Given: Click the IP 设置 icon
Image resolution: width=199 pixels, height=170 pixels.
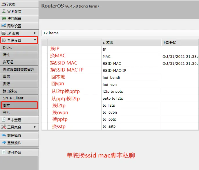Looking at the screenshot, I should [x=3, y=33].
